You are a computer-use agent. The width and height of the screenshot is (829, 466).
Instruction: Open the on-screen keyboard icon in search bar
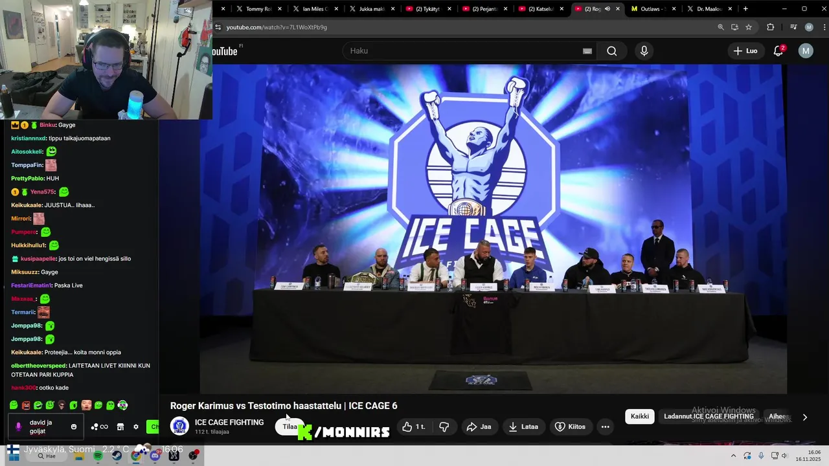[587, 51]
